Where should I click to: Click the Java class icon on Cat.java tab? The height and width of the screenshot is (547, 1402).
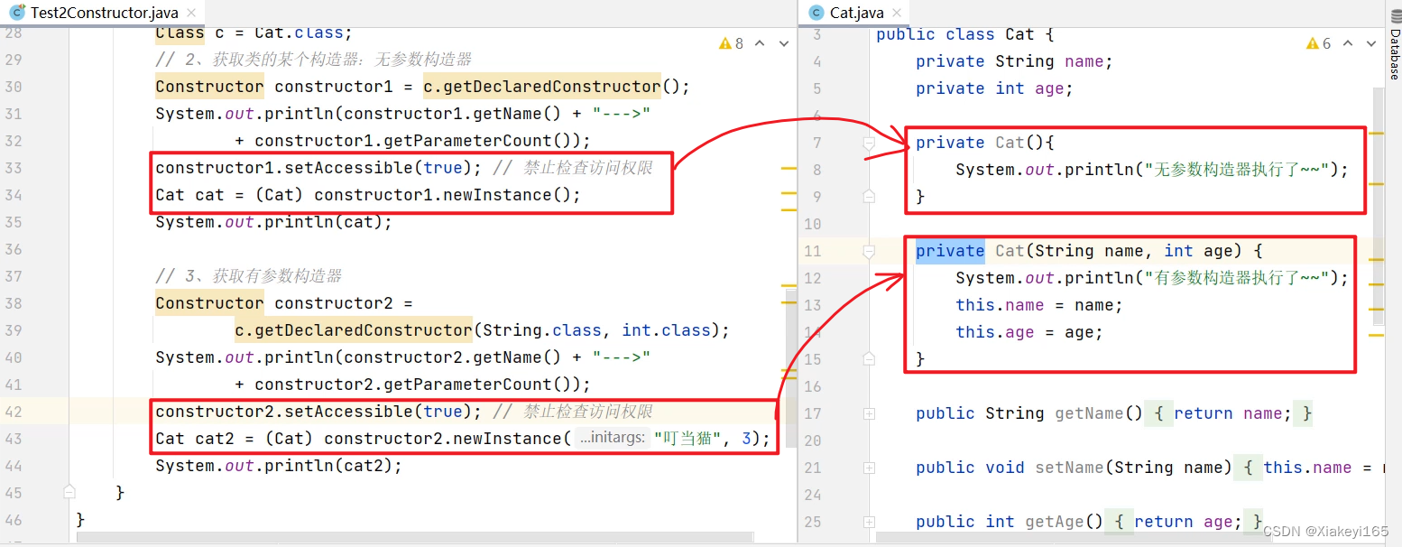pyautogui.click(x=816, y=13)
